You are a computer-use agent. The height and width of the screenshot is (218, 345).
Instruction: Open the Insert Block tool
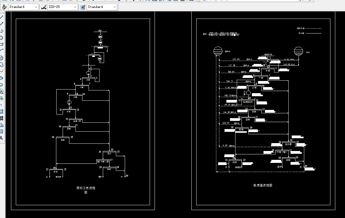click(2, 91)
